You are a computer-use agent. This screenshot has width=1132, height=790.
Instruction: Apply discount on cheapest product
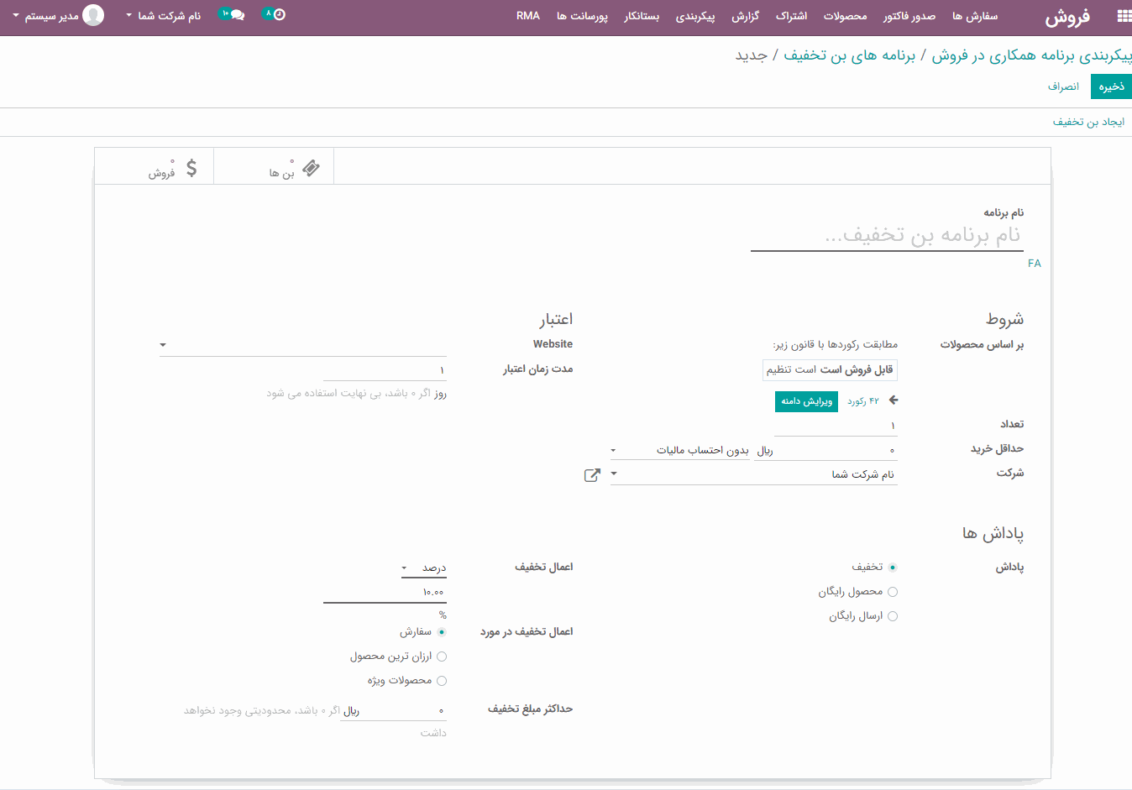point(442,657)
